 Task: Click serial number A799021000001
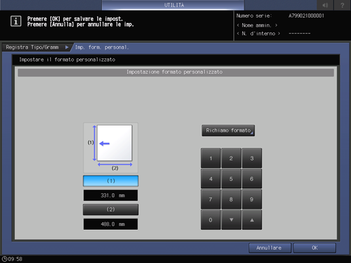(306, 16)
